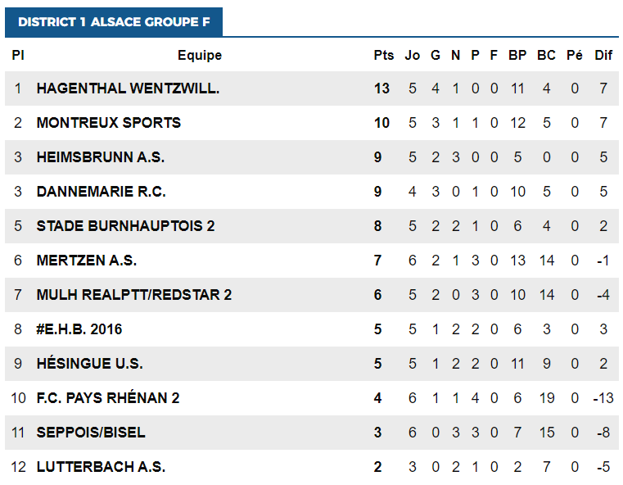The width and height of the screenshot is (623, 485).
Task: Click on Mertzen A.S. team name
Action: point(87,261)
